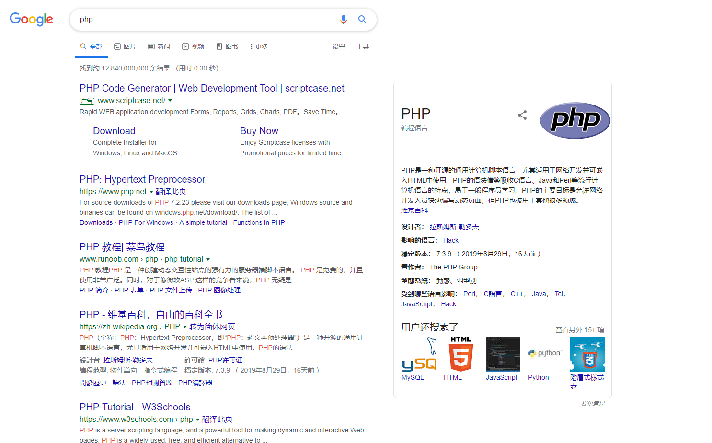
Task: Click the 工具 tools button
Action: 363,47
